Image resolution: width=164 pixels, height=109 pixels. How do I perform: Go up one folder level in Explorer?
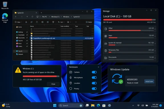coord(27,17)
